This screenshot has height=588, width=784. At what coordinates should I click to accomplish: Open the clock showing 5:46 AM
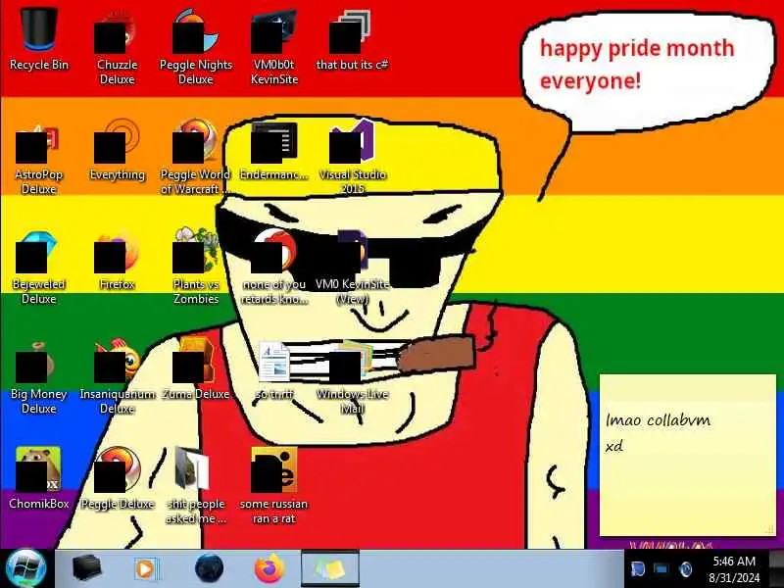[x=734, y=569]
